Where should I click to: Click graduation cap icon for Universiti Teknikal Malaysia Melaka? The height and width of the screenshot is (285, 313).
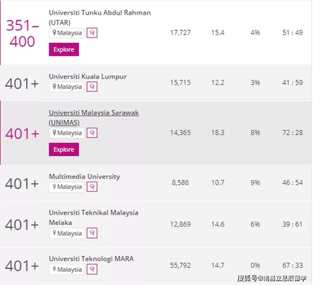(x=92, y=233)
